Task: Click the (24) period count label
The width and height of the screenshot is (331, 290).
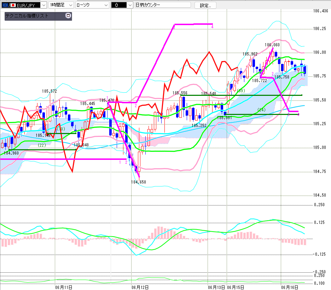Action: tap(262, 110)
